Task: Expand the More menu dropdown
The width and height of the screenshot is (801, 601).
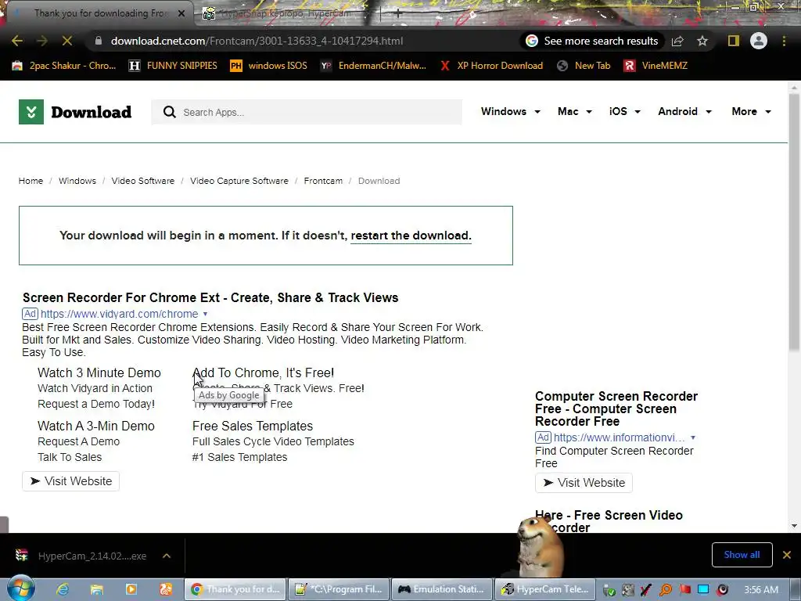Action: pyautogui.click(x=751, y=111)
